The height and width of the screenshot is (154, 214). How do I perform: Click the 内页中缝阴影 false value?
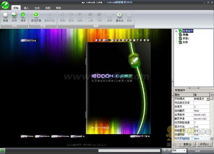click(x=202, y=138)
